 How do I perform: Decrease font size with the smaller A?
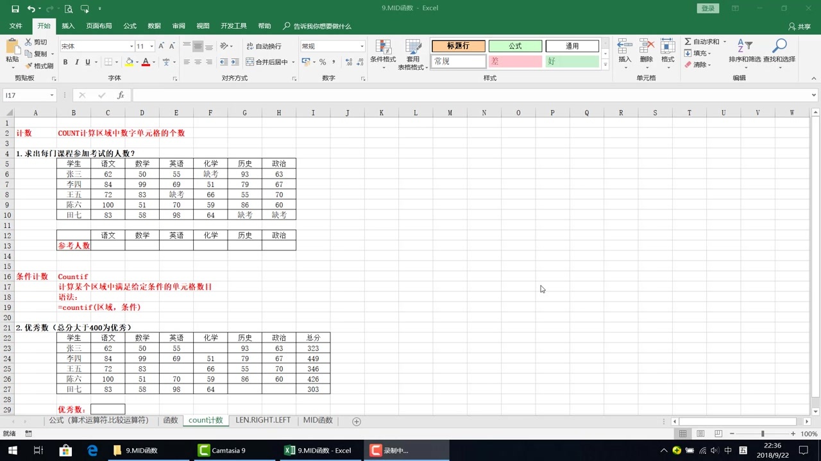pyautogui.click(x=172, y=46)
